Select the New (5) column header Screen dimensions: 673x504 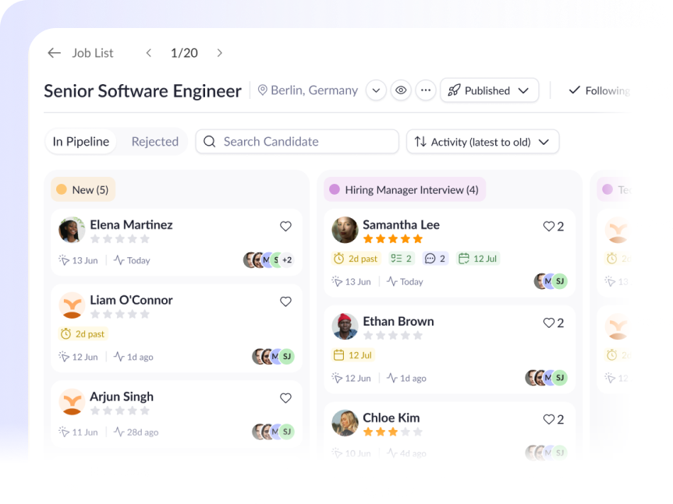(83, 189)
